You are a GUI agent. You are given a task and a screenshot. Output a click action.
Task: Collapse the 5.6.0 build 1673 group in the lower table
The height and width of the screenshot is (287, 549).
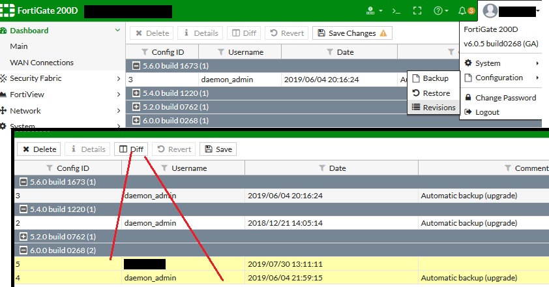pos(23,182)
